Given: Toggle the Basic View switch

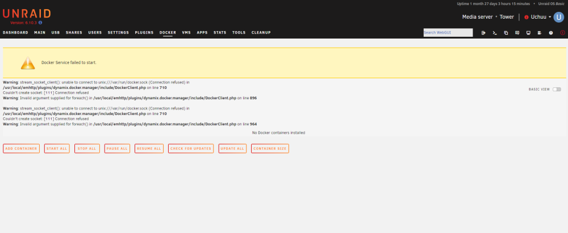Looking at the screenshot, I should point(557,90).
